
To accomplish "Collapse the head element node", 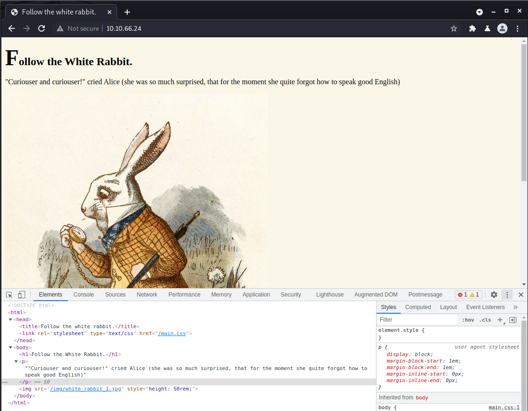I will pos(10,319).
